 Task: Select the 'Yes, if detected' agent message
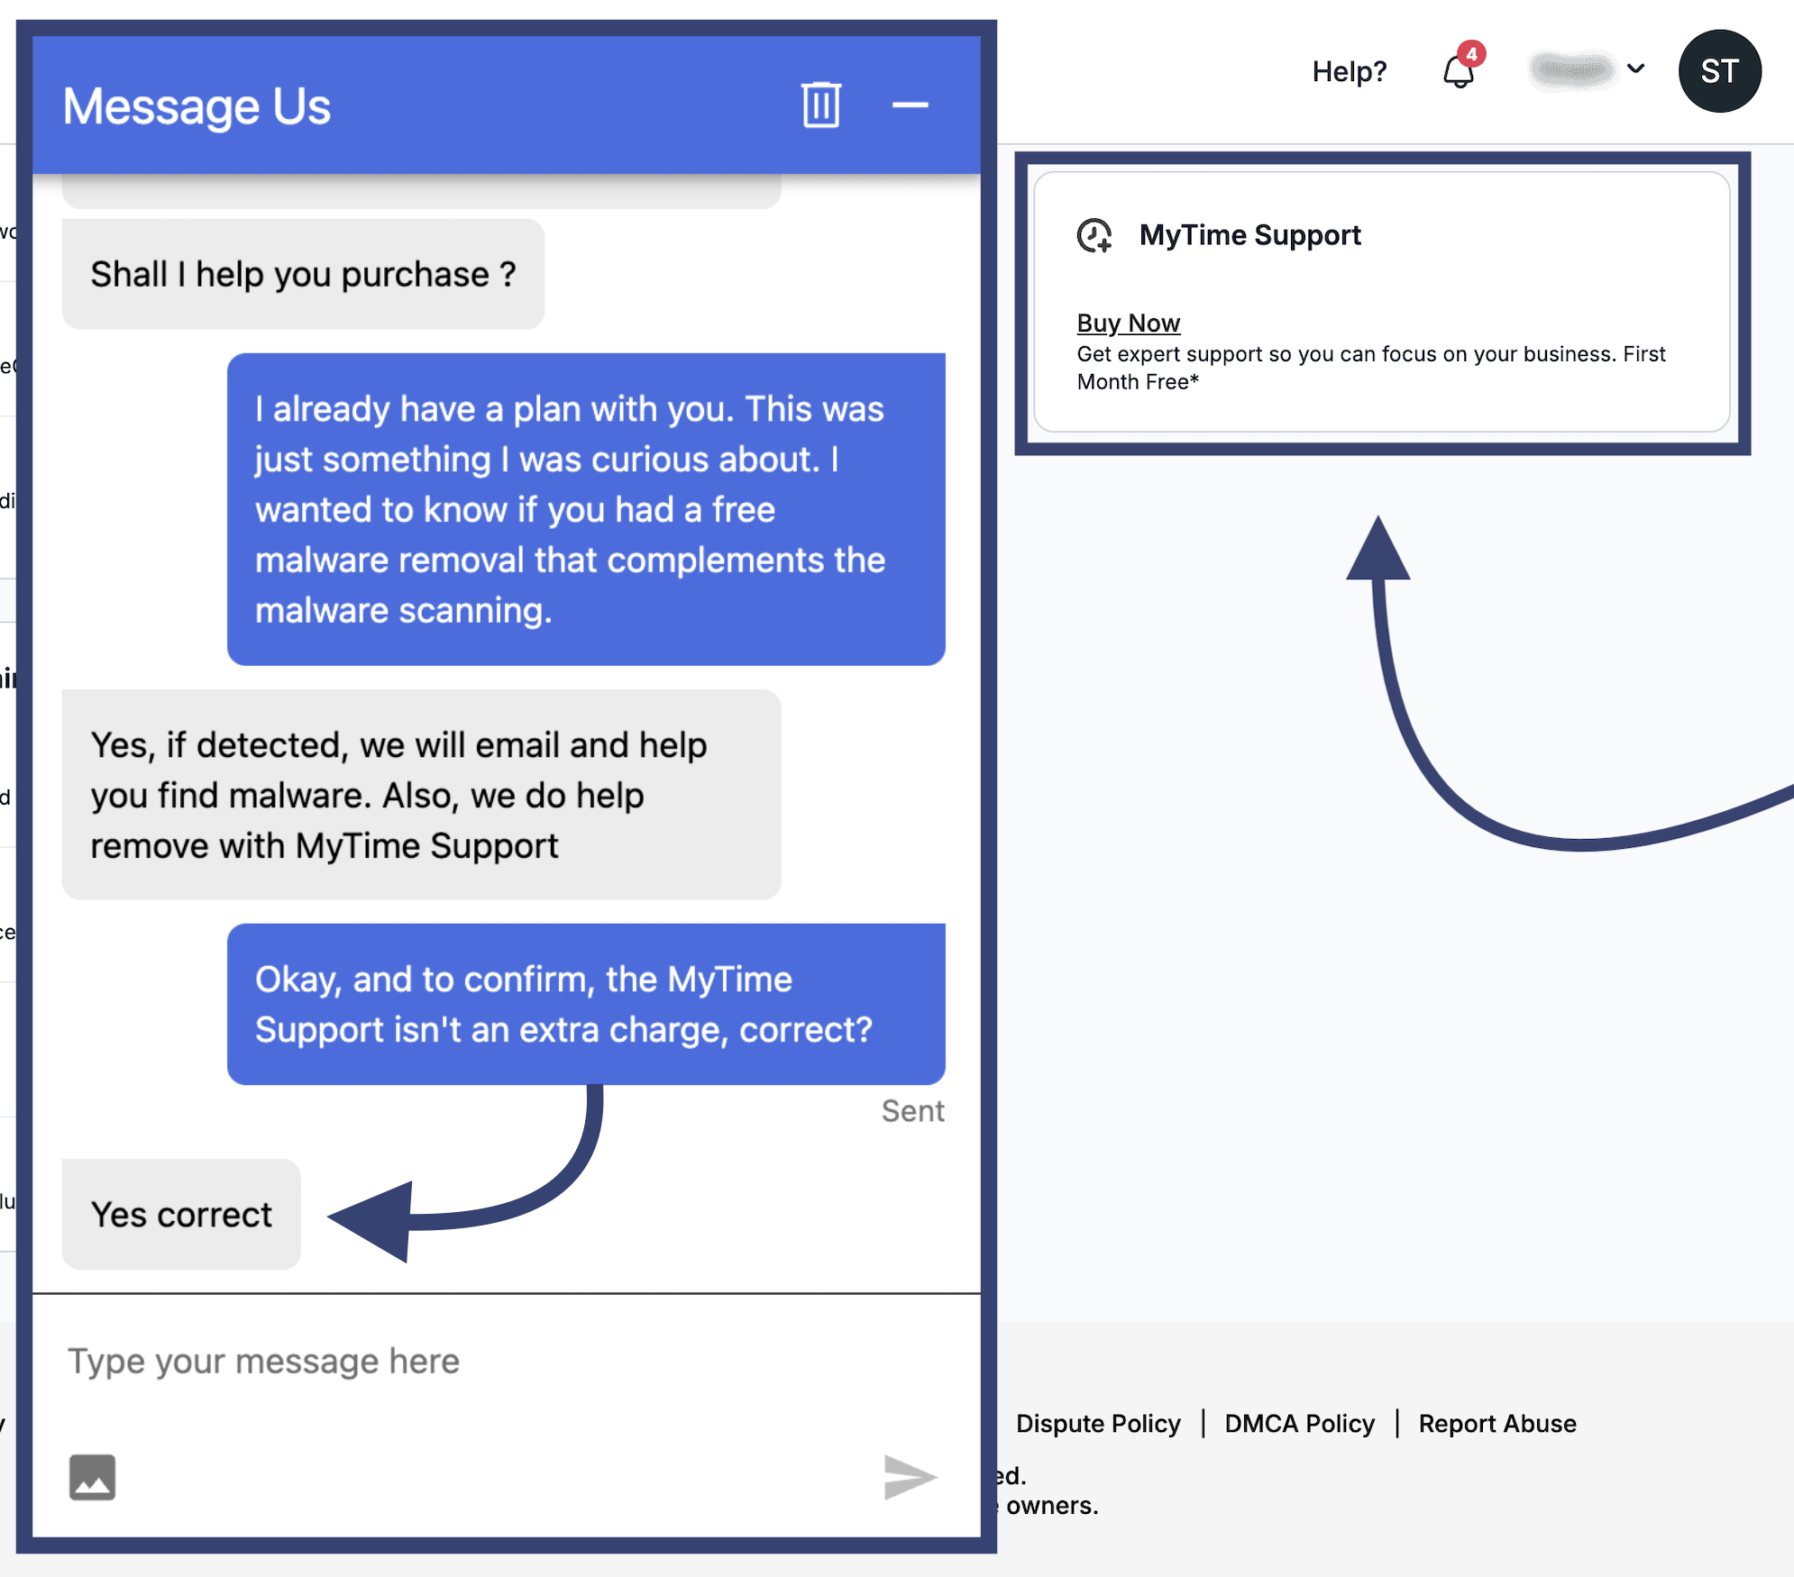tap(421, 795)
